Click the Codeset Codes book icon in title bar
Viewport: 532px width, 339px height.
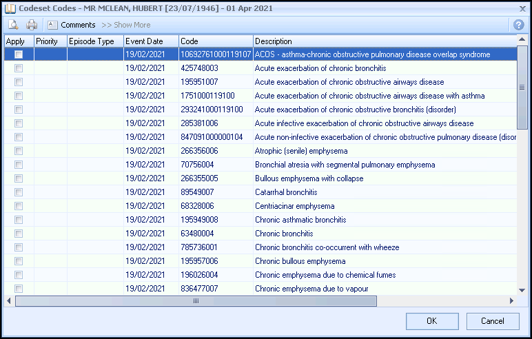point(9,8)
